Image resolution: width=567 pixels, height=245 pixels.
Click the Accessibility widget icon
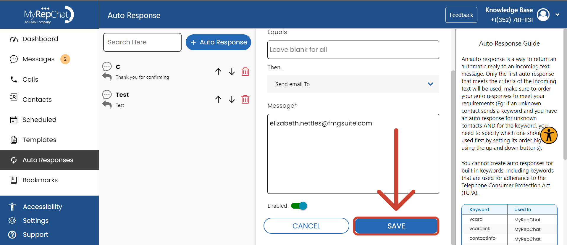click(549, 135)
